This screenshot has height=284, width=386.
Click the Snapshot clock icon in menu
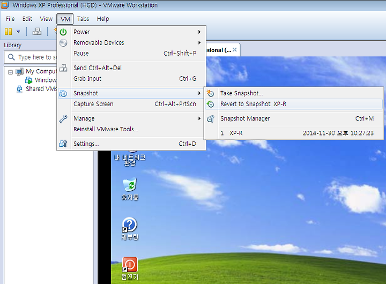(x=63, y=94)
